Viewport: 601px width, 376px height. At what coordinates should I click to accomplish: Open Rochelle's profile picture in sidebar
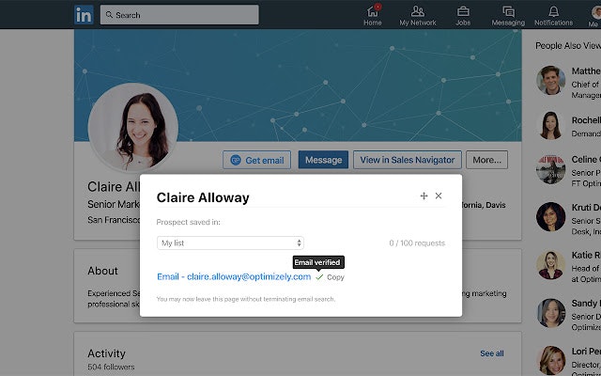[x=551, y=126]
